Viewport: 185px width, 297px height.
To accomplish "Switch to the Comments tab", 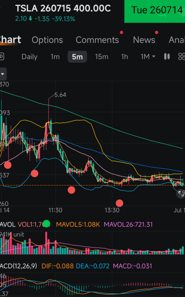I will pyautogui.click(x=97, y=40).
